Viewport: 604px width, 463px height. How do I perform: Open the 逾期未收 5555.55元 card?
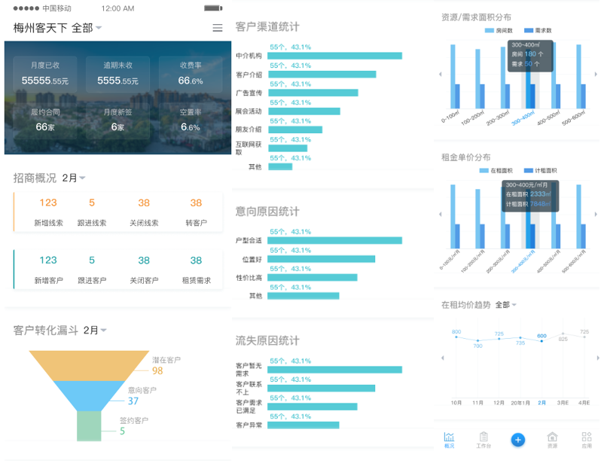pos(117,74)
